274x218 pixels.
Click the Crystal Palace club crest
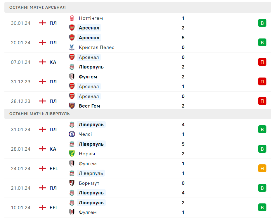(72, 47)
